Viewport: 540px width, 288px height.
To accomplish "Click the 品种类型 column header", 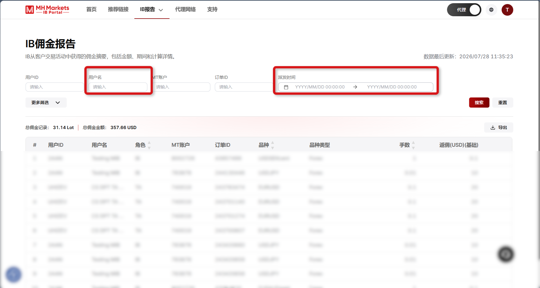I will coord(320,145).
